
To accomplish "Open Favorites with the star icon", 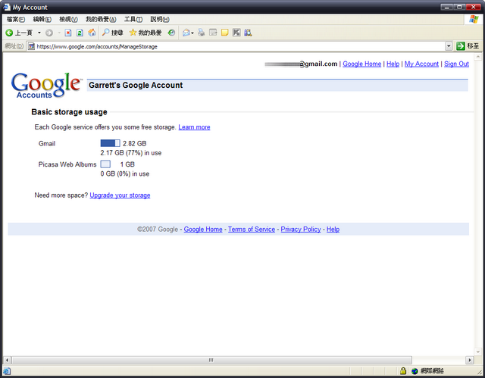I will [145, 33].
